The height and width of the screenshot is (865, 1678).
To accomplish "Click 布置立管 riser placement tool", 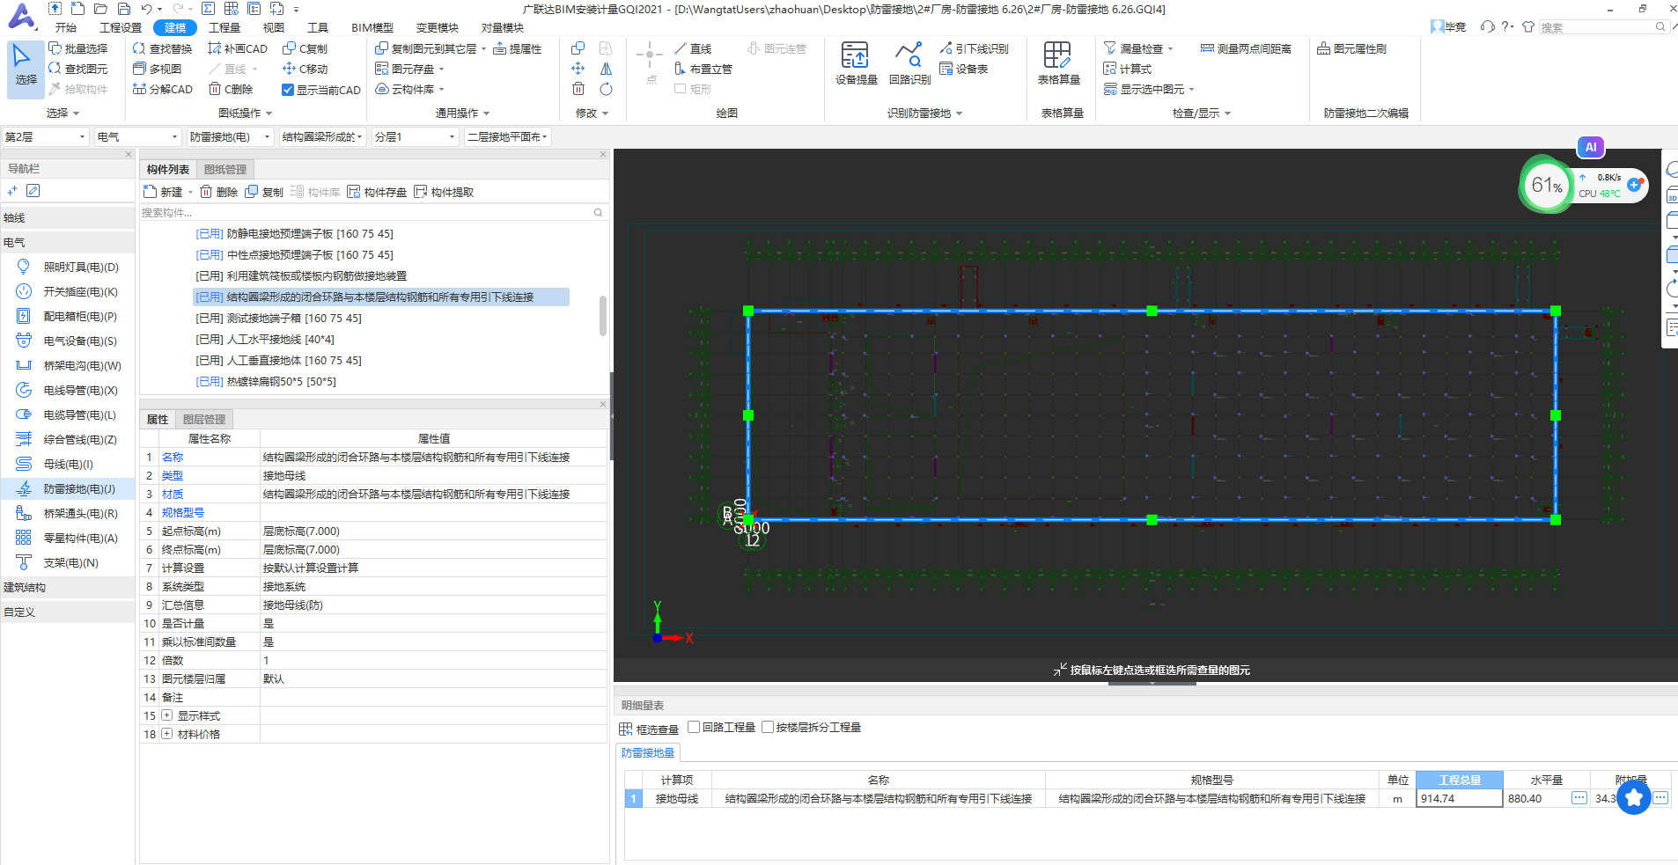I will [703, 69].
